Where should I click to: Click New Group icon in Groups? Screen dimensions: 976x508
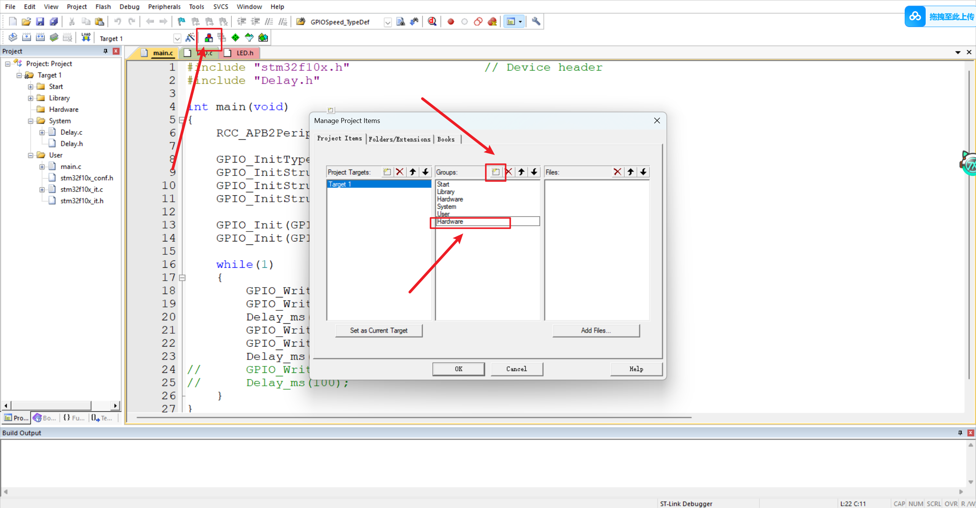495,172
